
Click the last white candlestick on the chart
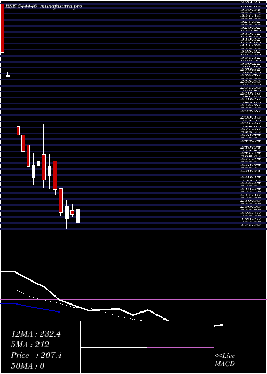tap(78, 216)
